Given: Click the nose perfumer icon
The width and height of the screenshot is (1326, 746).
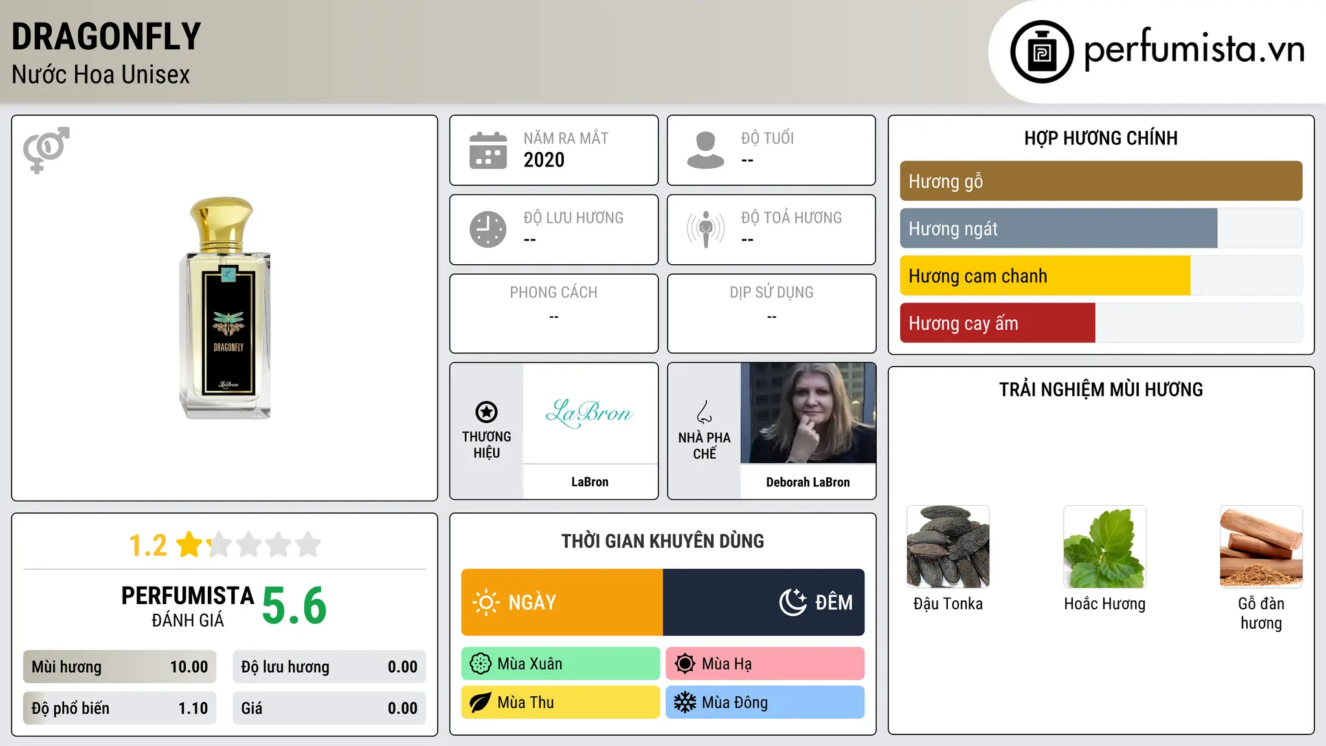Looking at the screenshot, I should 704,412.
